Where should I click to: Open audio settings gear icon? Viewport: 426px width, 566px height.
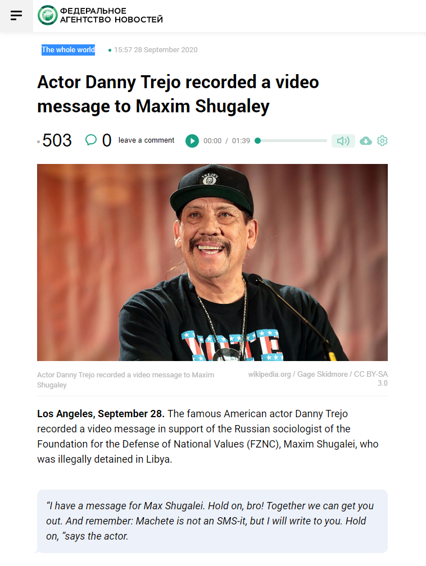(x=382, y=141)
